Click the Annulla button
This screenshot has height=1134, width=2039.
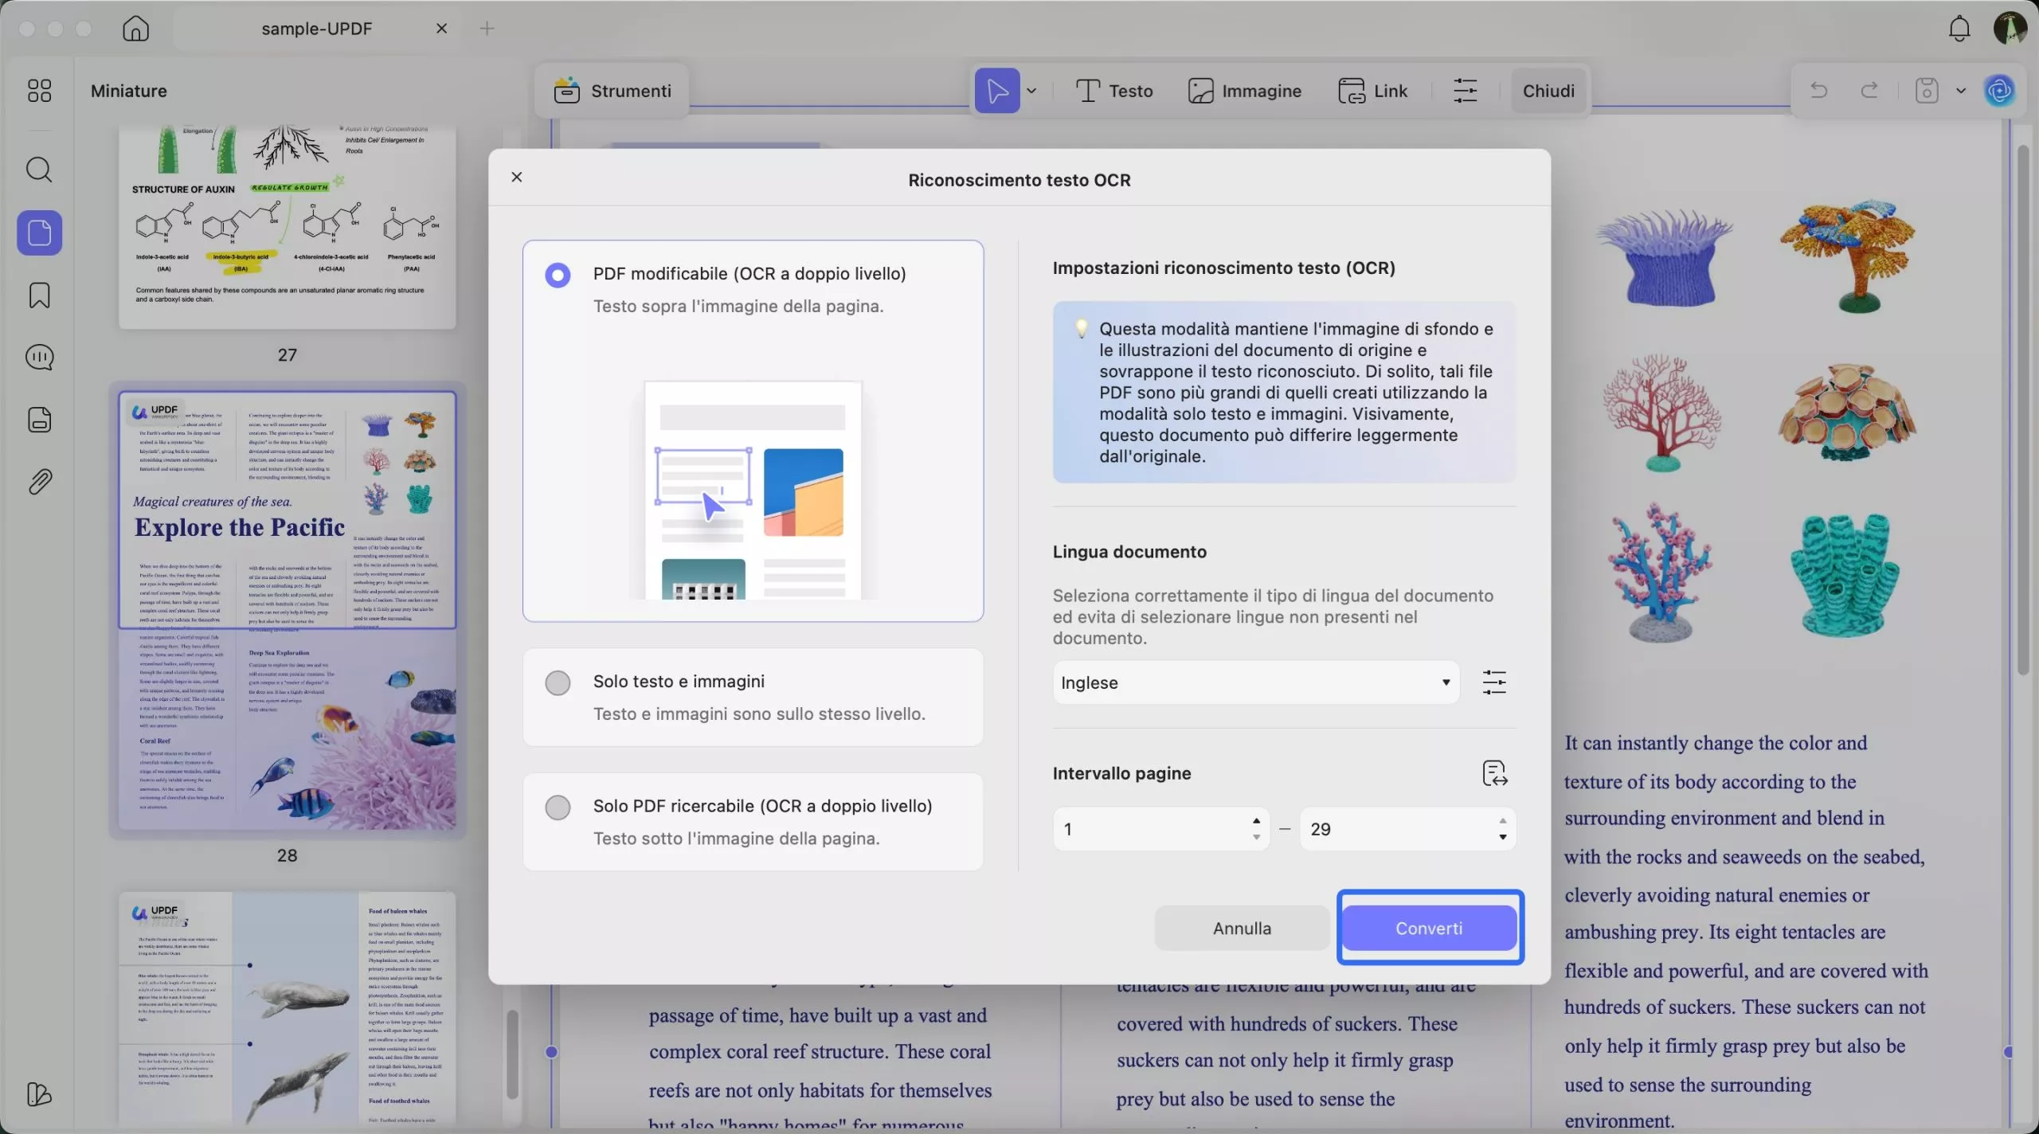coord(1242,927)
